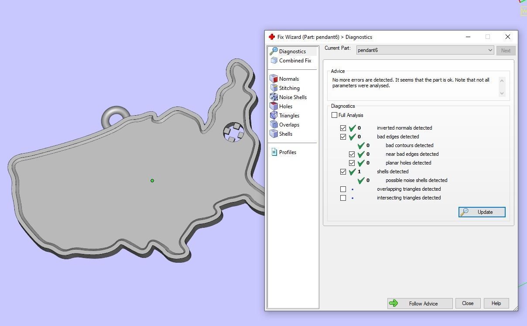Screen dimensions: 527x326
Task: Open Help for the Fix Wizard
Action: (496, 303)
